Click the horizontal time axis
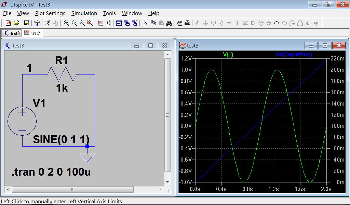The image size is (350, 205). (260, 189)
